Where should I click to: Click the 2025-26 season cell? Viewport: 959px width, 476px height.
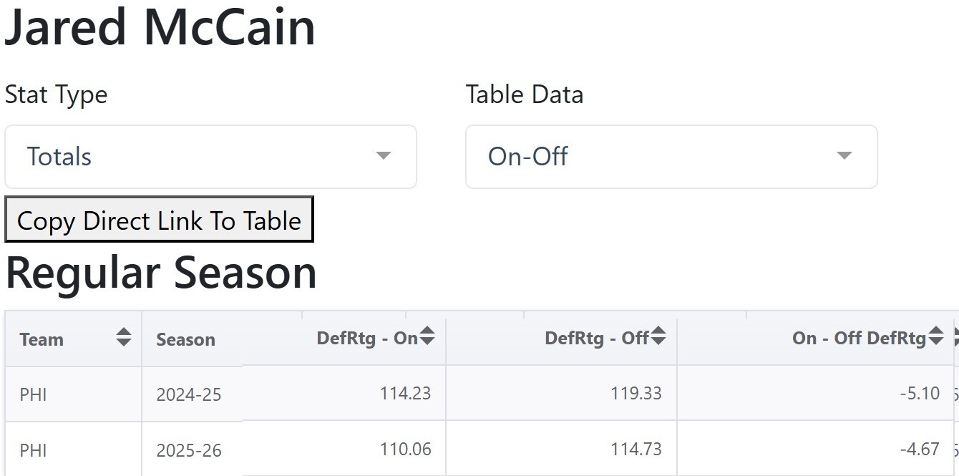[189, 451]
